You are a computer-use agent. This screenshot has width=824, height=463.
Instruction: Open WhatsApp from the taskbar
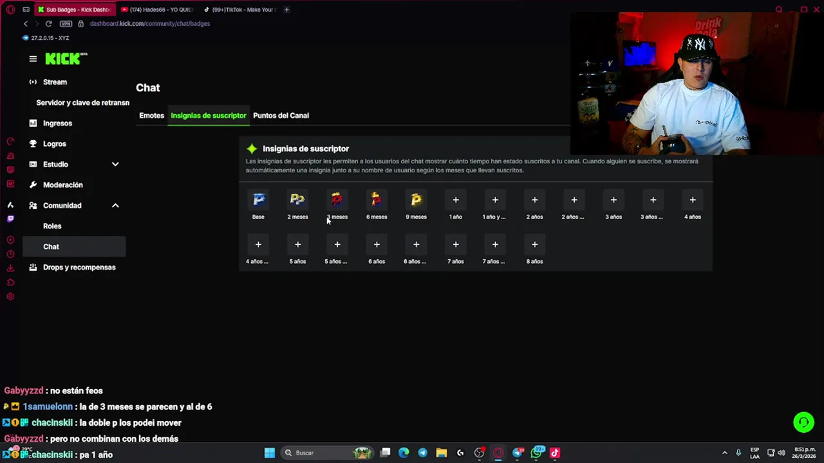(536, 453)
